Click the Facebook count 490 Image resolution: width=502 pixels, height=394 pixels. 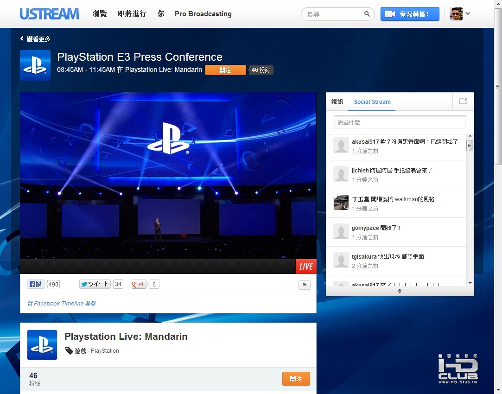pyautogui.click(x=53, y=284)
